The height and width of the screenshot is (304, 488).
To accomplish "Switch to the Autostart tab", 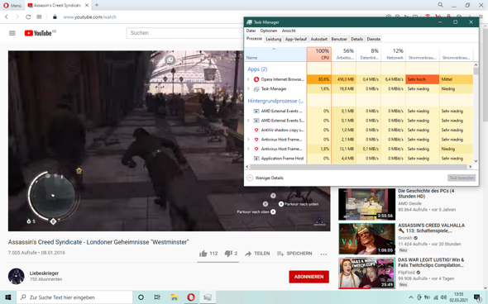I will pyautogui.click(x=319, y=39).
